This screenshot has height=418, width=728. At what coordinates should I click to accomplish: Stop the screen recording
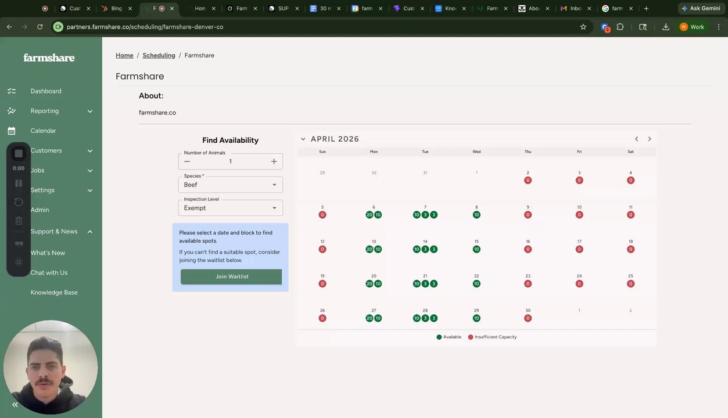[19, 153]
